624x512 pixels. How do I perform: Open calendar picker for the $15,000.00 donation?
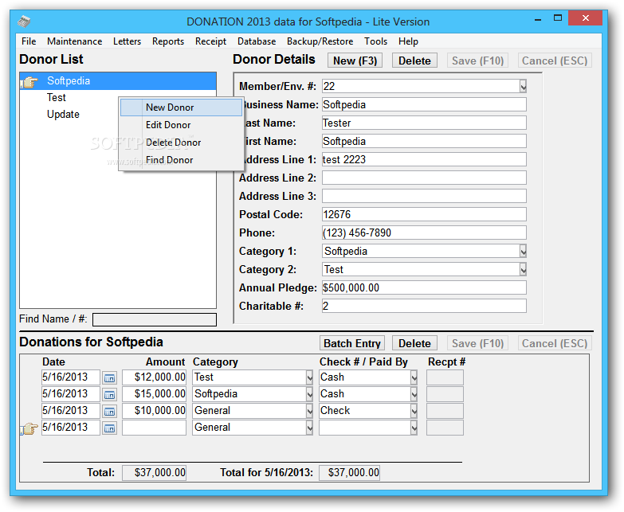(109, 394)
